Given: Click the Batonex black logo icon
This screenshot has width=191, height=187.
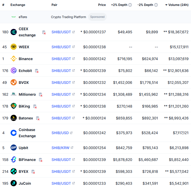Looking at the screenshot, I should (x=14, y=118).
